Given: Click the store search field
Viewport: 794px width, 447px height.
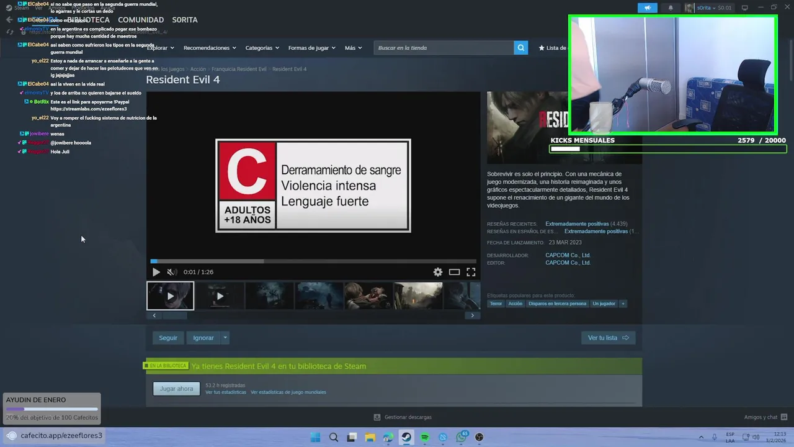Looking at the screenshot, I should point(444,48).
